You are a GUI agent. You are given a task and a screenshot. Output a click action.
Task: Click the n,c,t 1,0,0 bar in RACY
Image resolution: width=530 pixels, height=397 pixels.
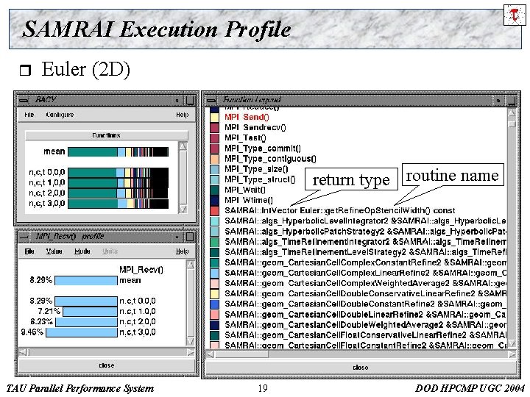[118, 182]
